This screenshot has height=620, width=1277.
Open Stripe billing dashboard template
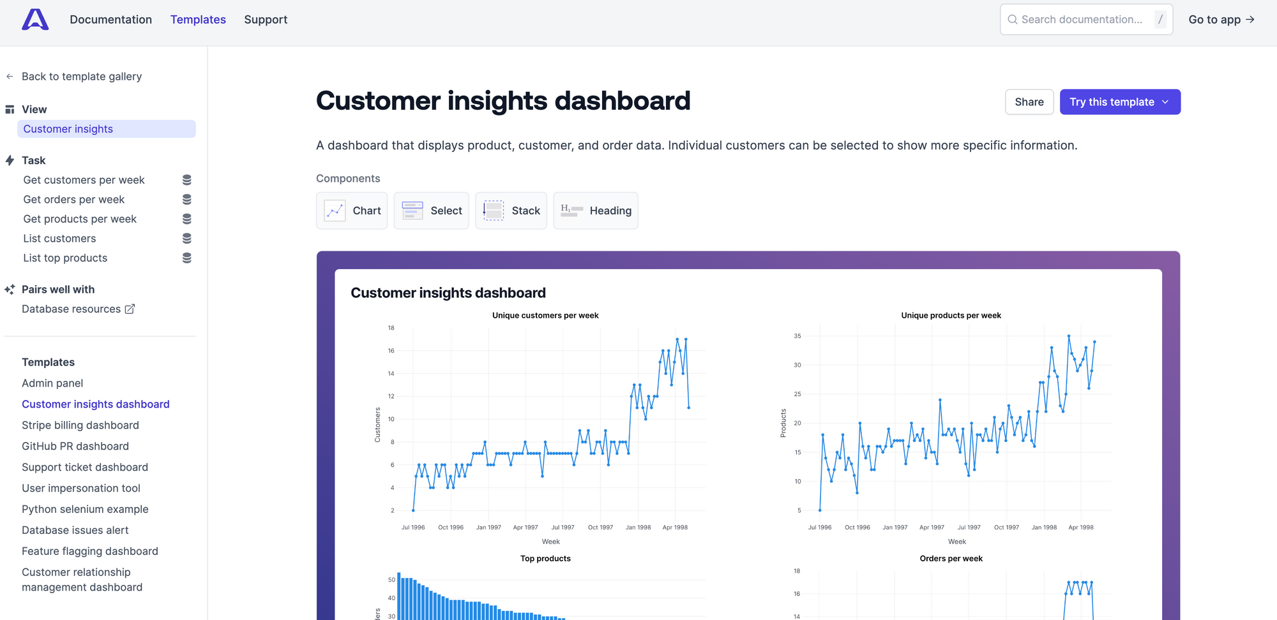80,425
